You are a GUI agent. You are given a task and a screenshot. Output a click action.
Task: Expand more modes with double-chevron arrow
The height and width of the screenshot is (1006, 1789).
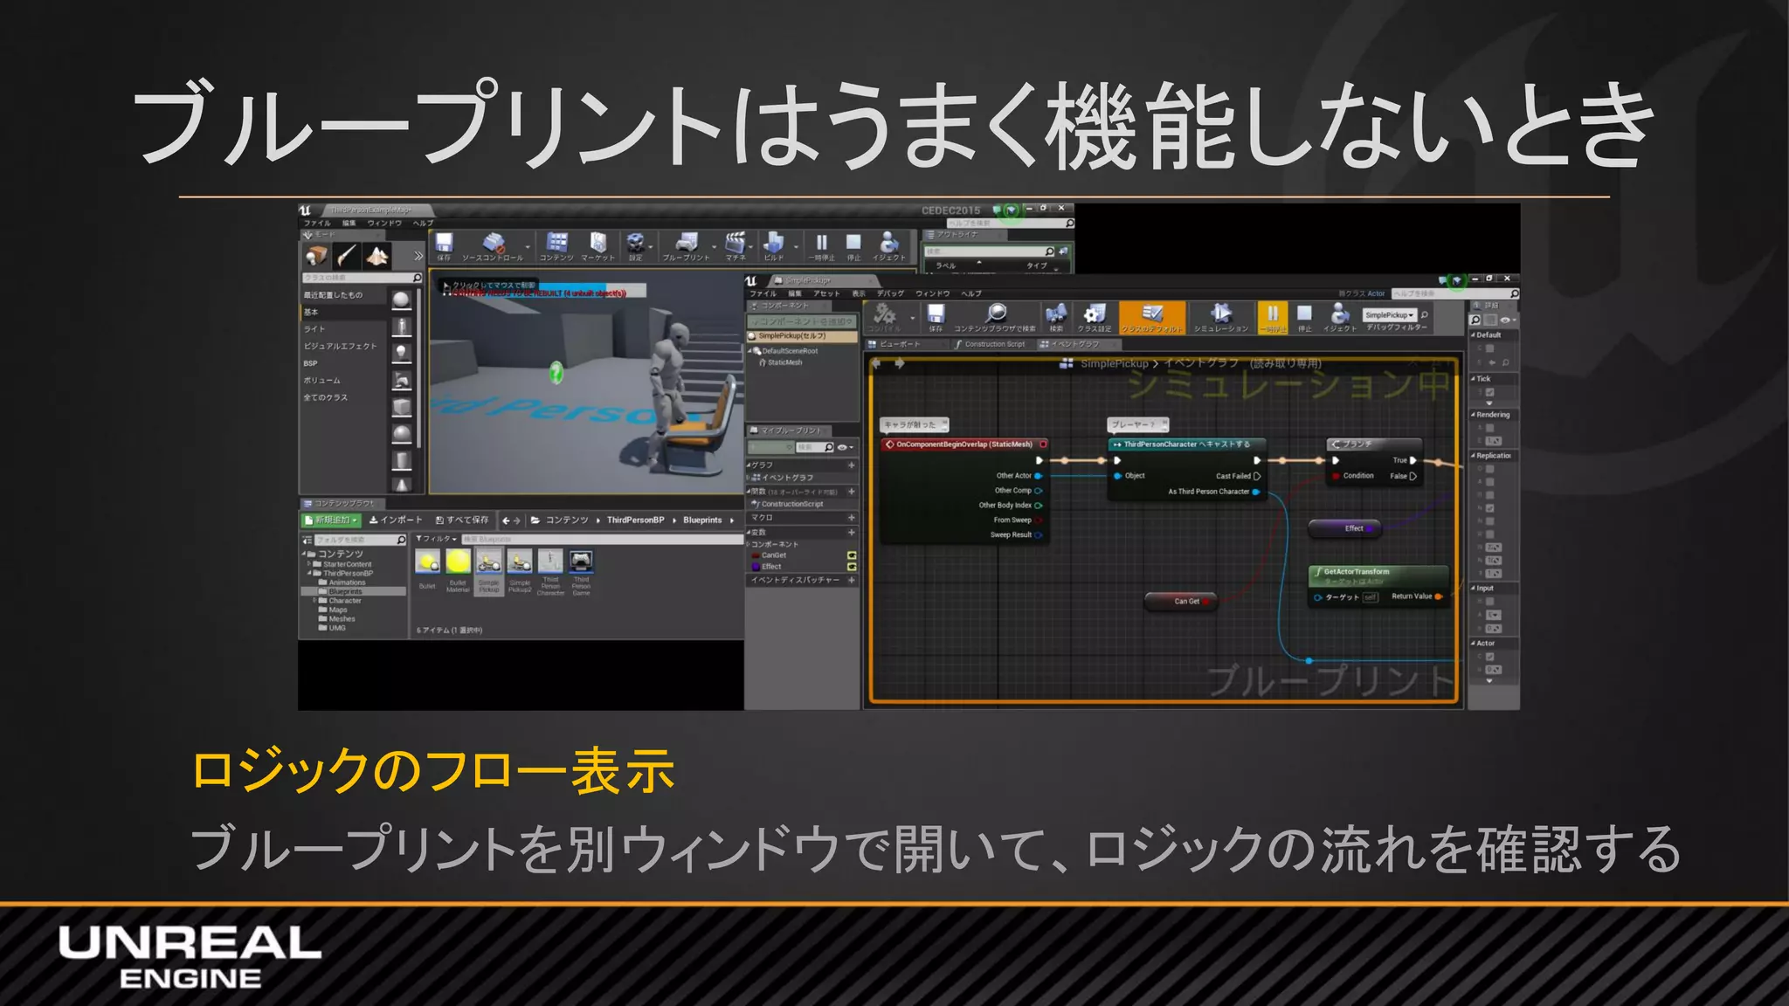(x=418, y=256)
